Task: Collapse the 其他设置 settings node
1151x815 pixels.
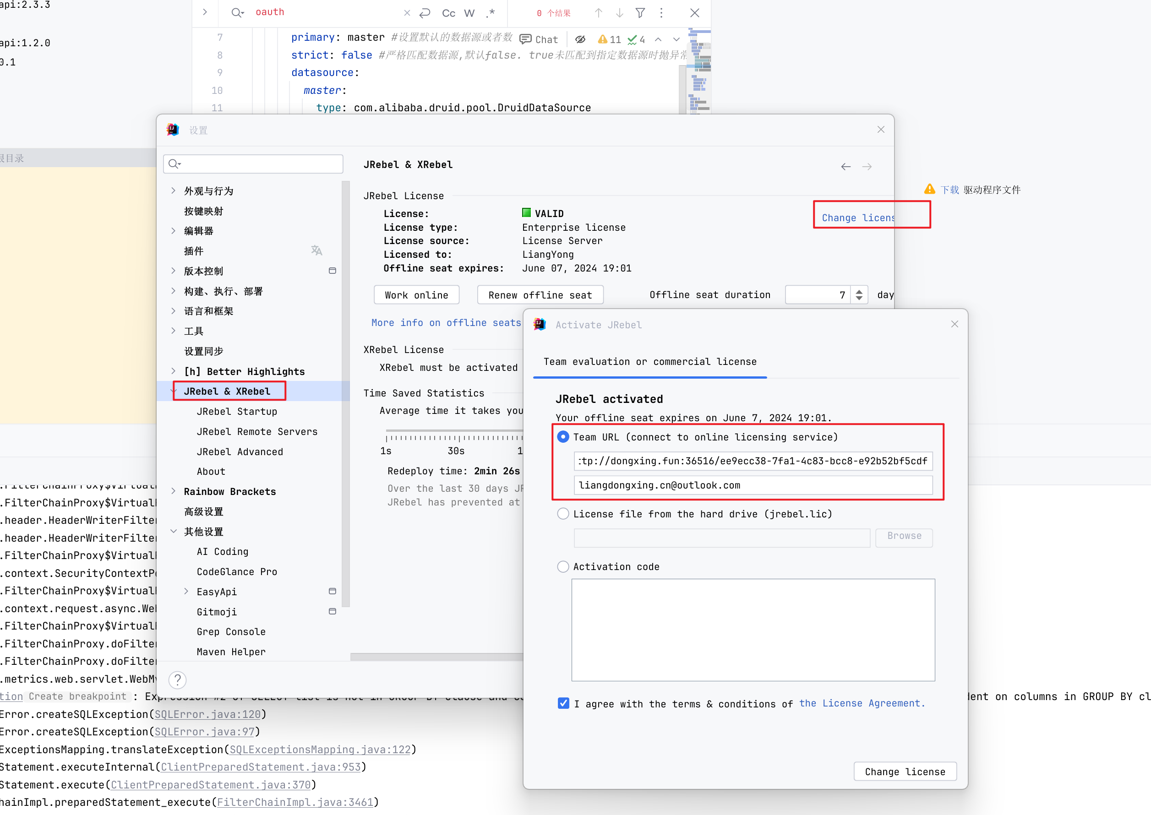Action: (x=173, y=532)
